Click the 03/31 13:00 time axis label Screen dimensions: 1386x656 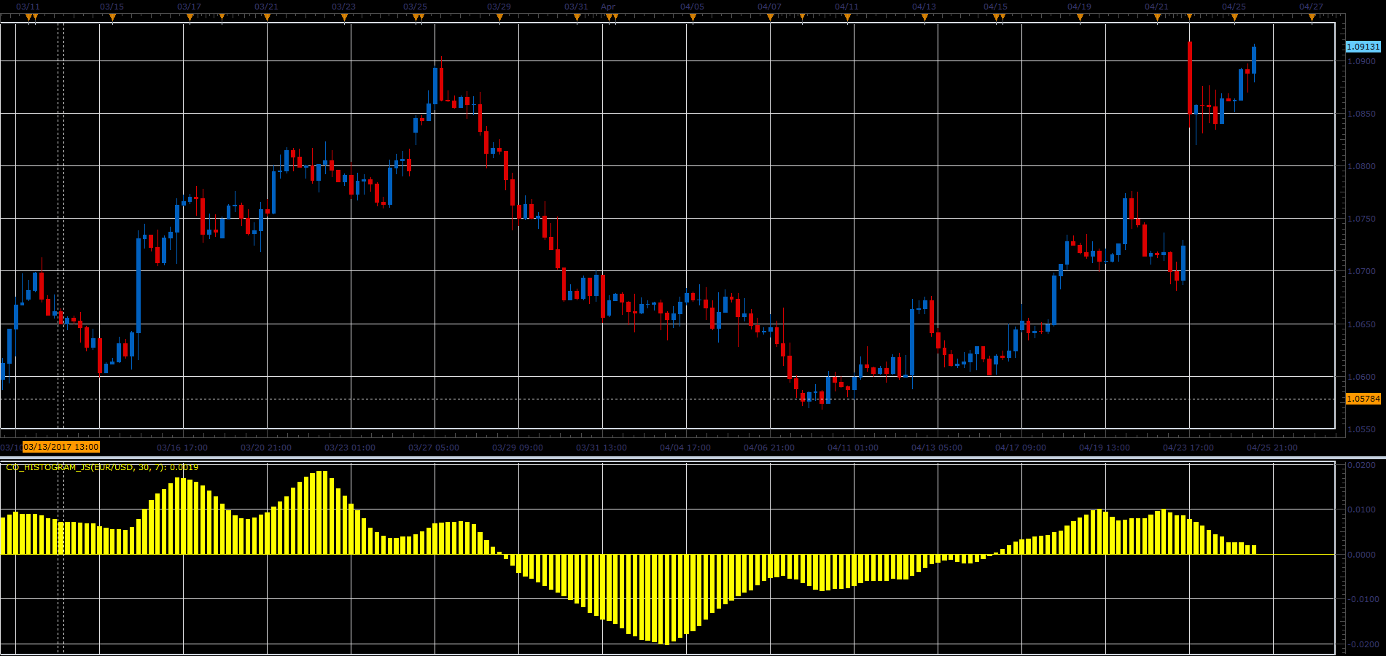tap(601, 448)
